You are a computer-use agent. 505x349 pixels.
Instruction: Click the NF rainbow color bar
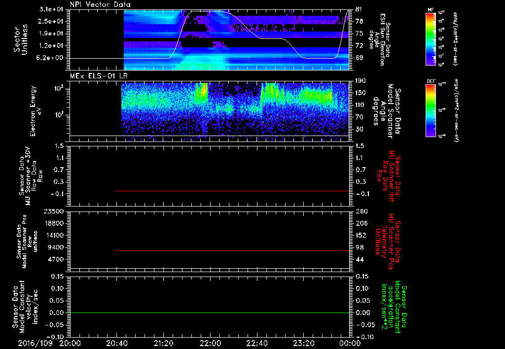click(431, 38)
